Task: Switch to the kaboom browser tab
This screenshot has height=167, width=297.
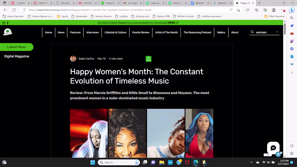Action: [x=222, y=3]
